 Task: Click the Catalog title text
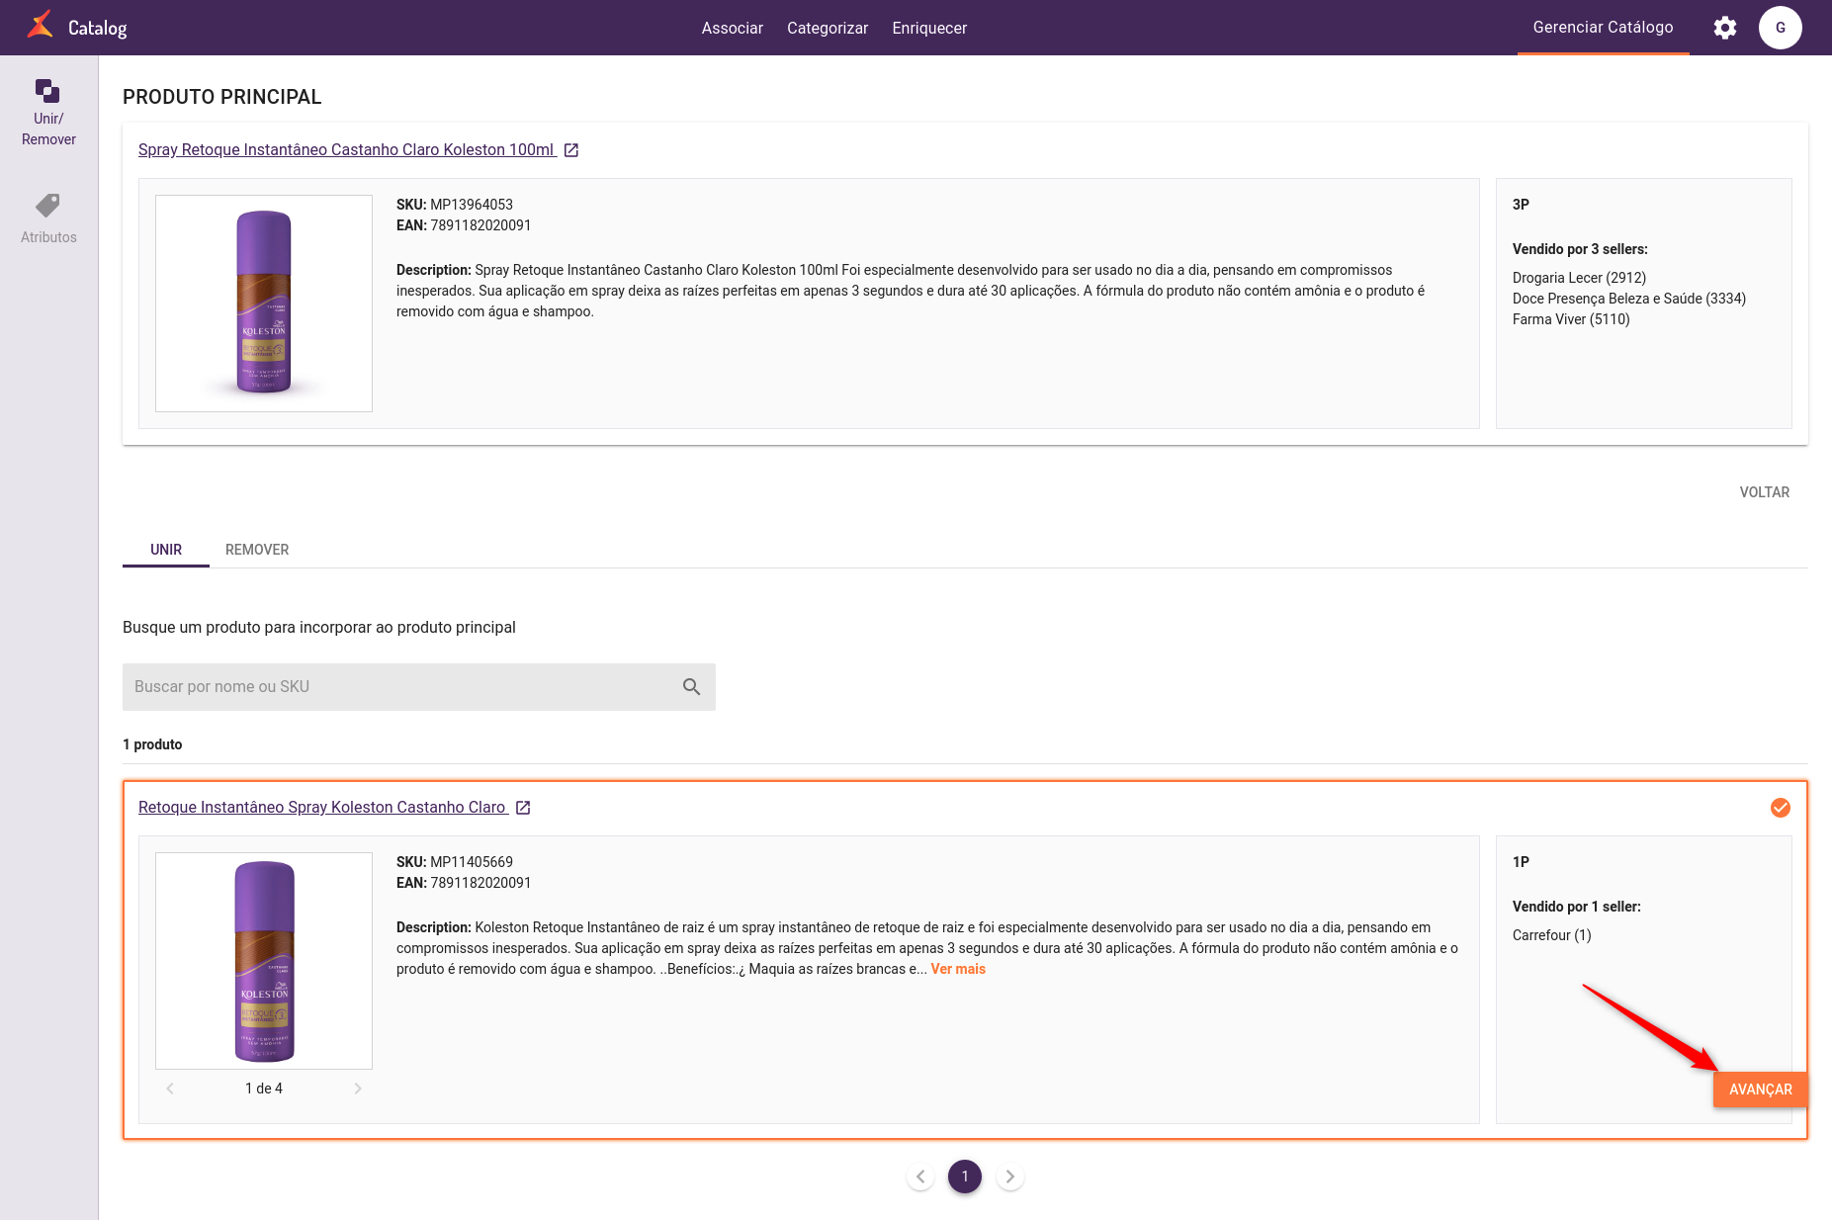pyautogui.click(x=97, y=28)
